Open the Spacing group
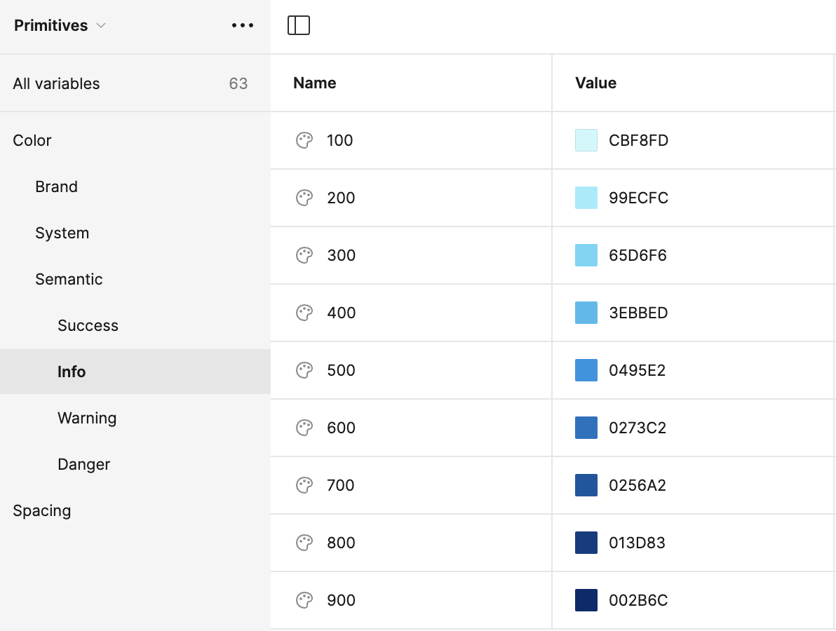This screenshot has width=836, height=631. coord(41,510)
